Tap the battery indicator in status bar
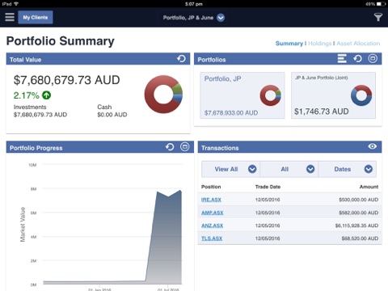The width and height of the screenshot is (388, 291). click(x=381, y=4)
